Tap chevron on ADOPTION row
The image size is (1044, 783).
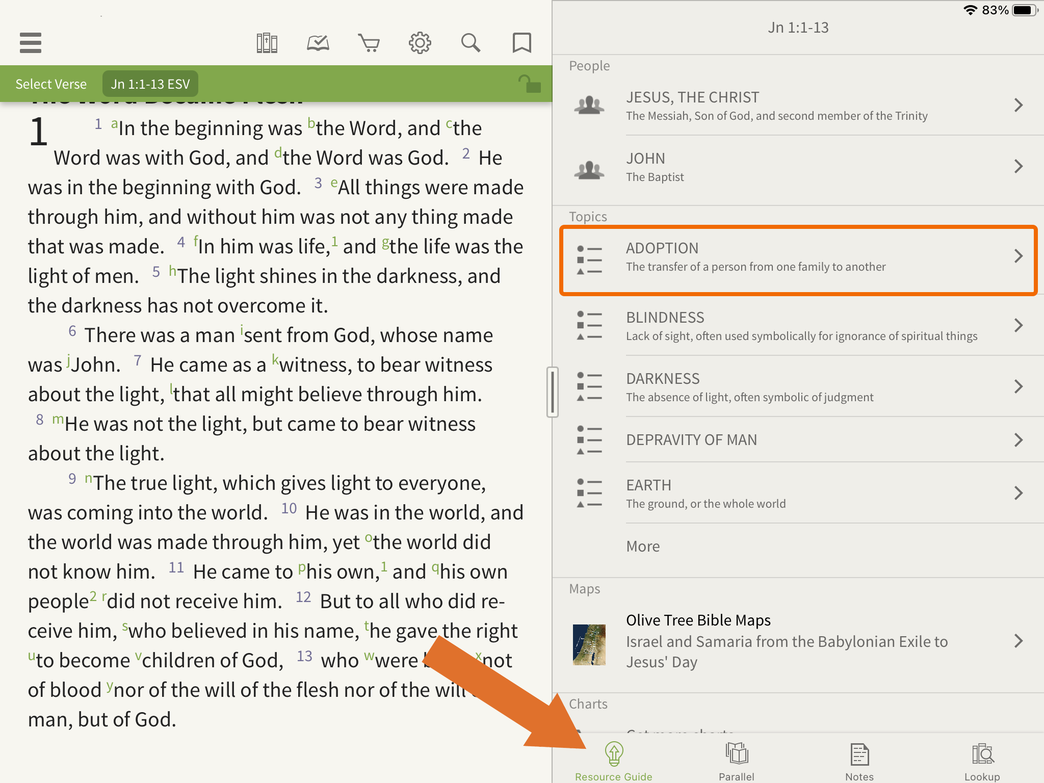pyautogui.click(x=1019, y=256)
